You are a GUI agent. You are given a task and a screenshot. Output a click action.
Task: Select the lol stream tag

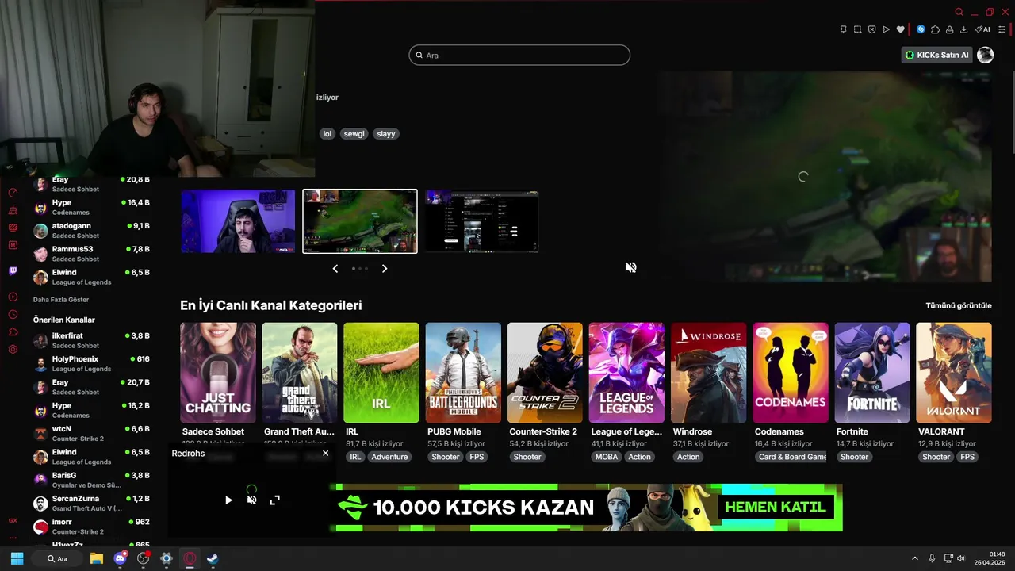click(x=327, y=134)
